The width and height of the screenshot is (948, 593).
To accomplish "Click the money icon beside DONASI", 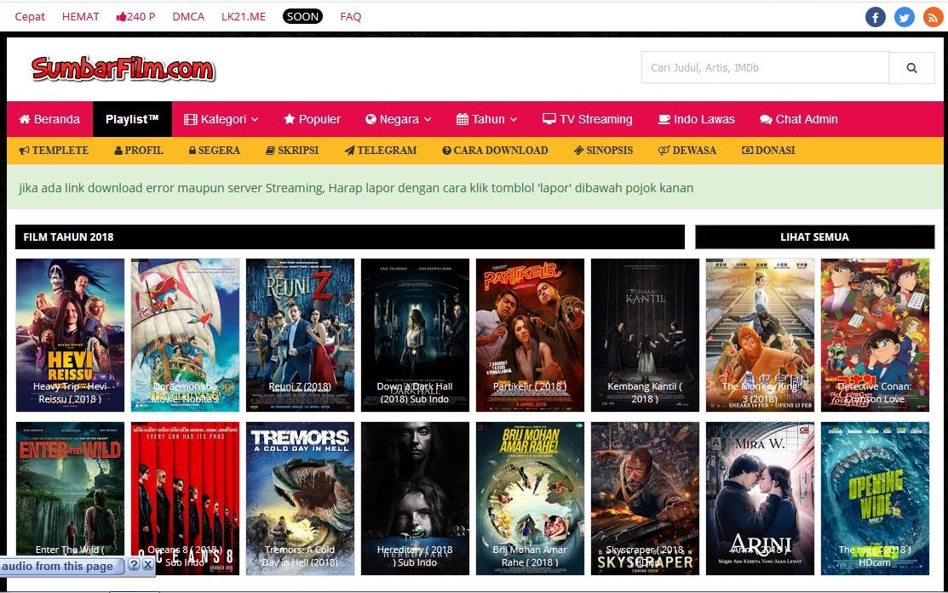I will 747,151.
